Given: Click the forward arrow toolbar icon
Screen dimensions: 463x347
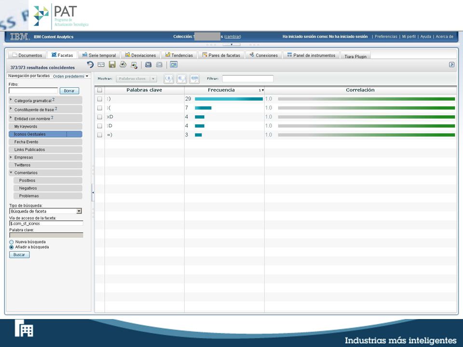Looking at the screenshot, I should pyautogui.click(x=159, y=64).
